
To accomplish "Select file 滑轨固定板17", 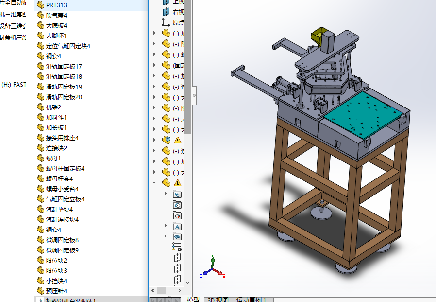I will pyautogui.click(x=64, y=66).
